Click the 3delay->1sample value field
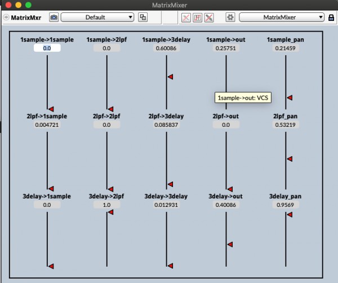This screenshot has height=283, width=338. pos(47,205)
